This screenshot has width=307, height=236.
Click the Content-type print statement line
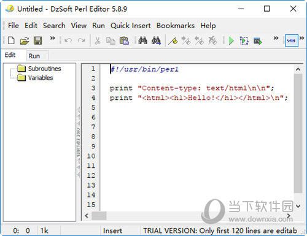192,88
